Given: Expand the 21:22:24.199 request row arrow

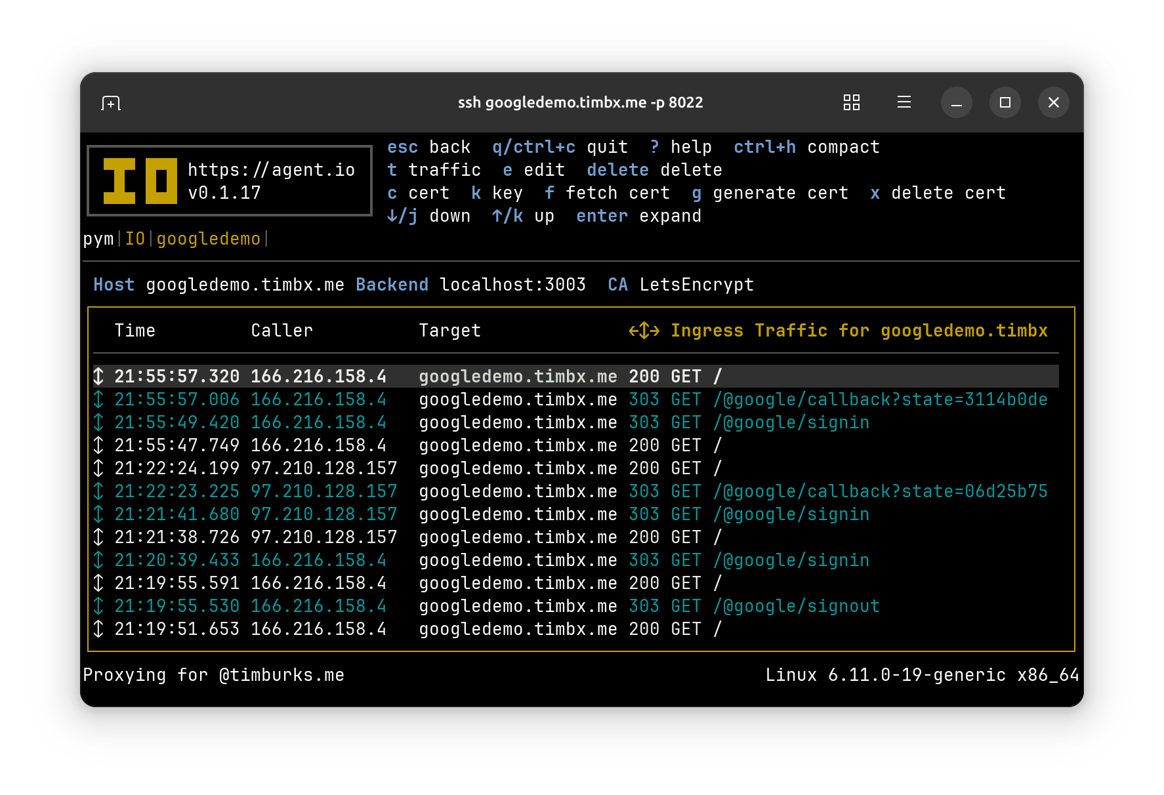Looking at the screenshot, I should pos(98,468).
